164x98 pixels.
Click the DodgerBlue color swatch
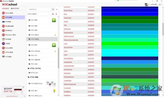[x=130, y=62]
